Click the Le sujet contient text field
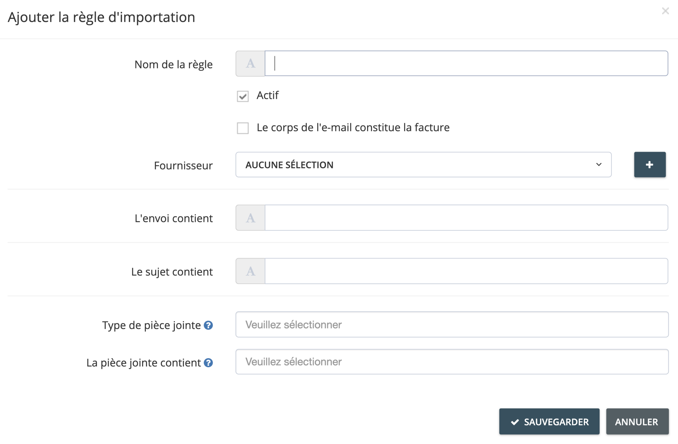 tap(466, 271)
